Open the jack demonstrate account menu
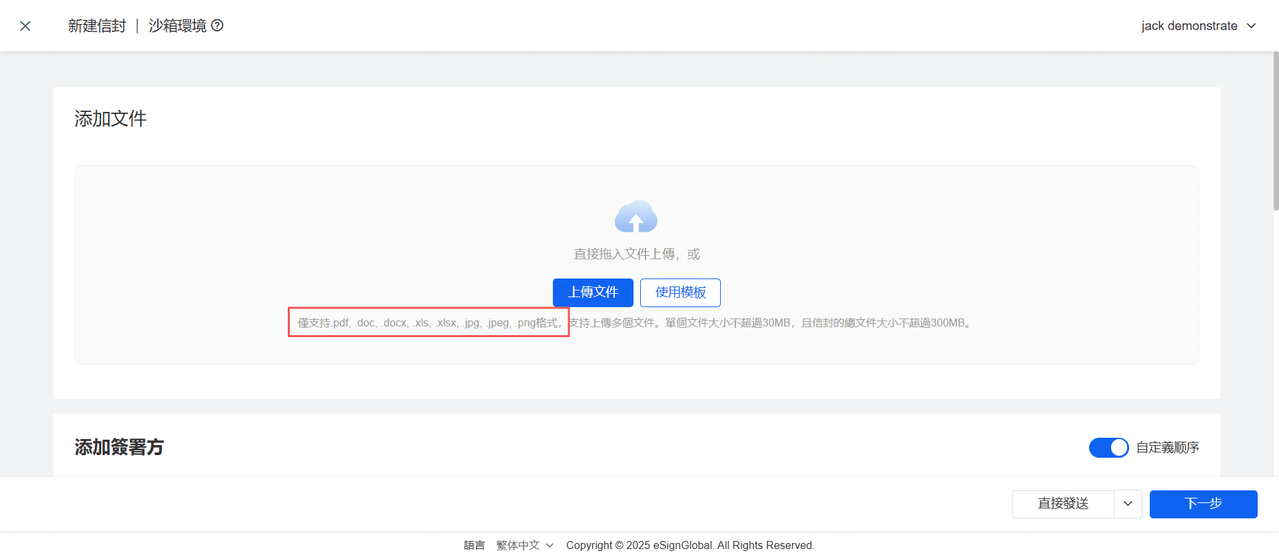The image size is (1279, 559). coord(1188,26)
